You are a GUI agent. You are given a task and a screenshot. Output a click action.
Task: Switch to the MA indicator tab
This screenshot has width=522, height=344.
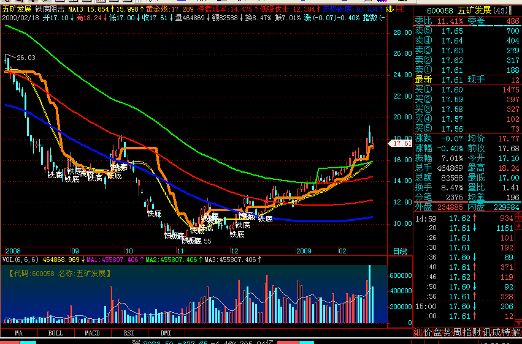point(19,333)
